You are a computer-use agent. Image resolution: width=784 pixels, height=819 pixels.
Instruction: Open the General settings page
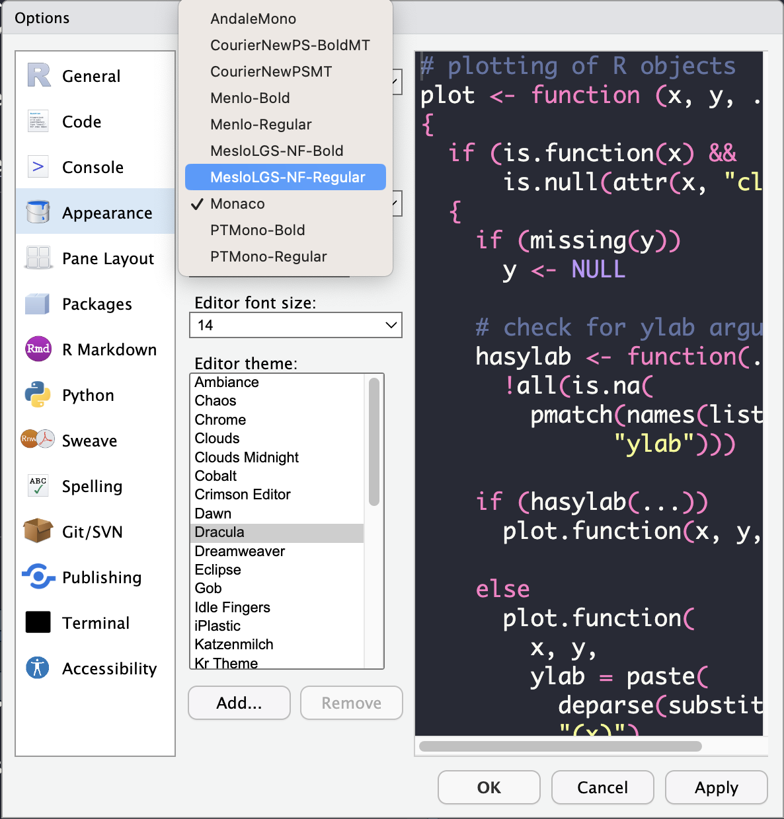pos(91,76)
